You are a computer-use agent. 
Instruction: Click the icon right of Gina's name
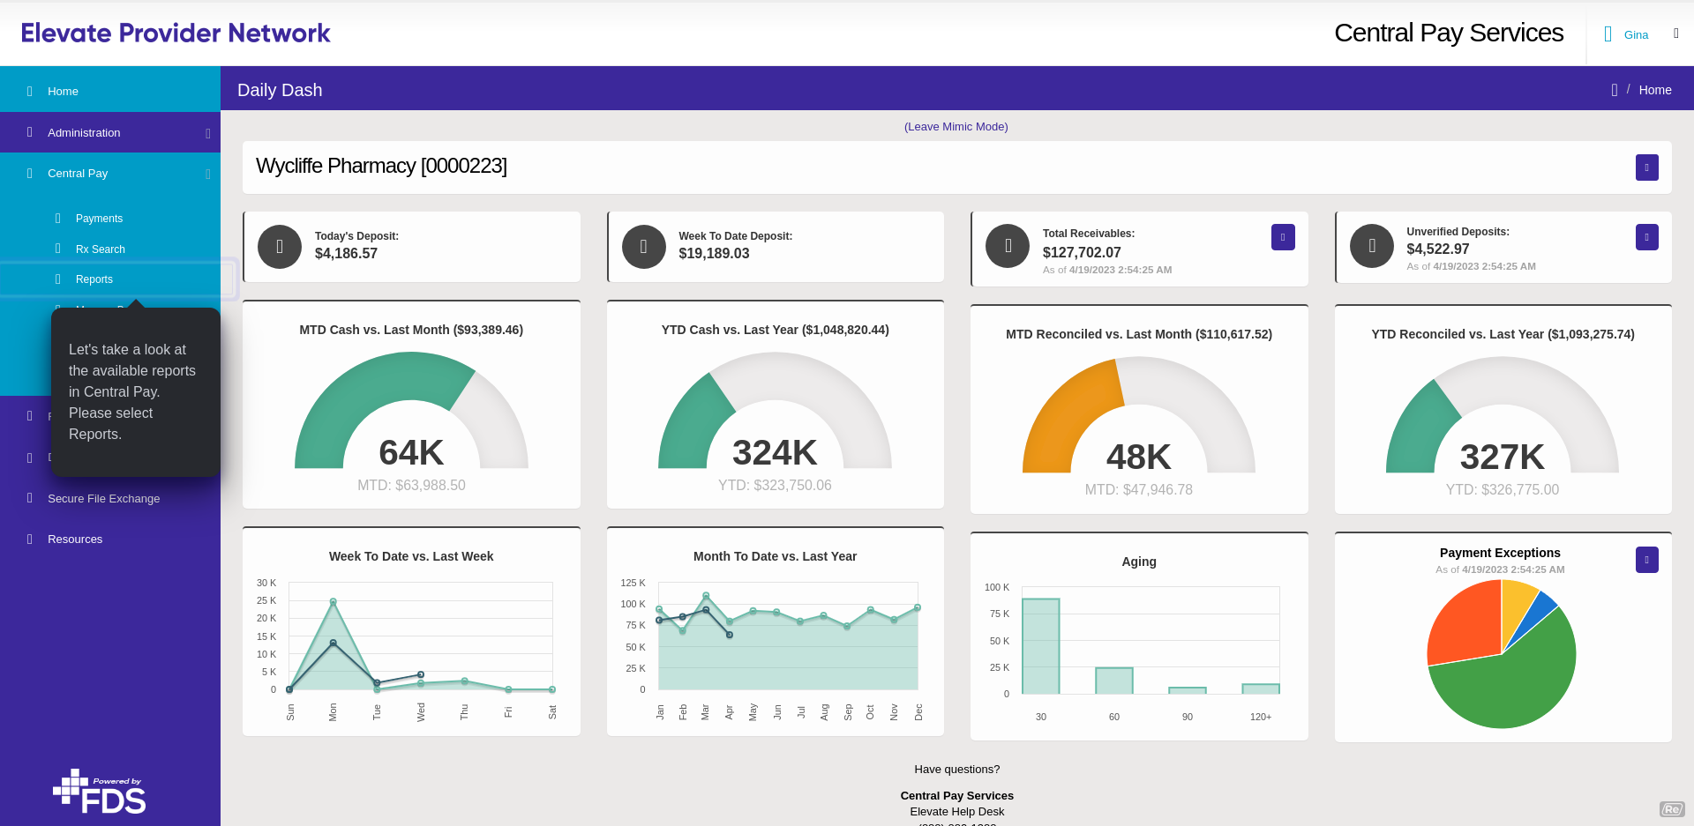[1676, 33]
